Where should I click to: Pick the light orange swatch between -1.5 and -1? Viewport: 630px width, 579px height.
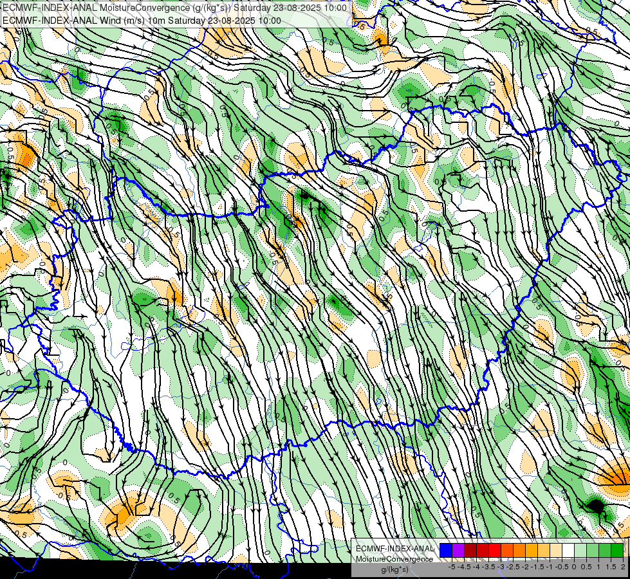(544, 550)
